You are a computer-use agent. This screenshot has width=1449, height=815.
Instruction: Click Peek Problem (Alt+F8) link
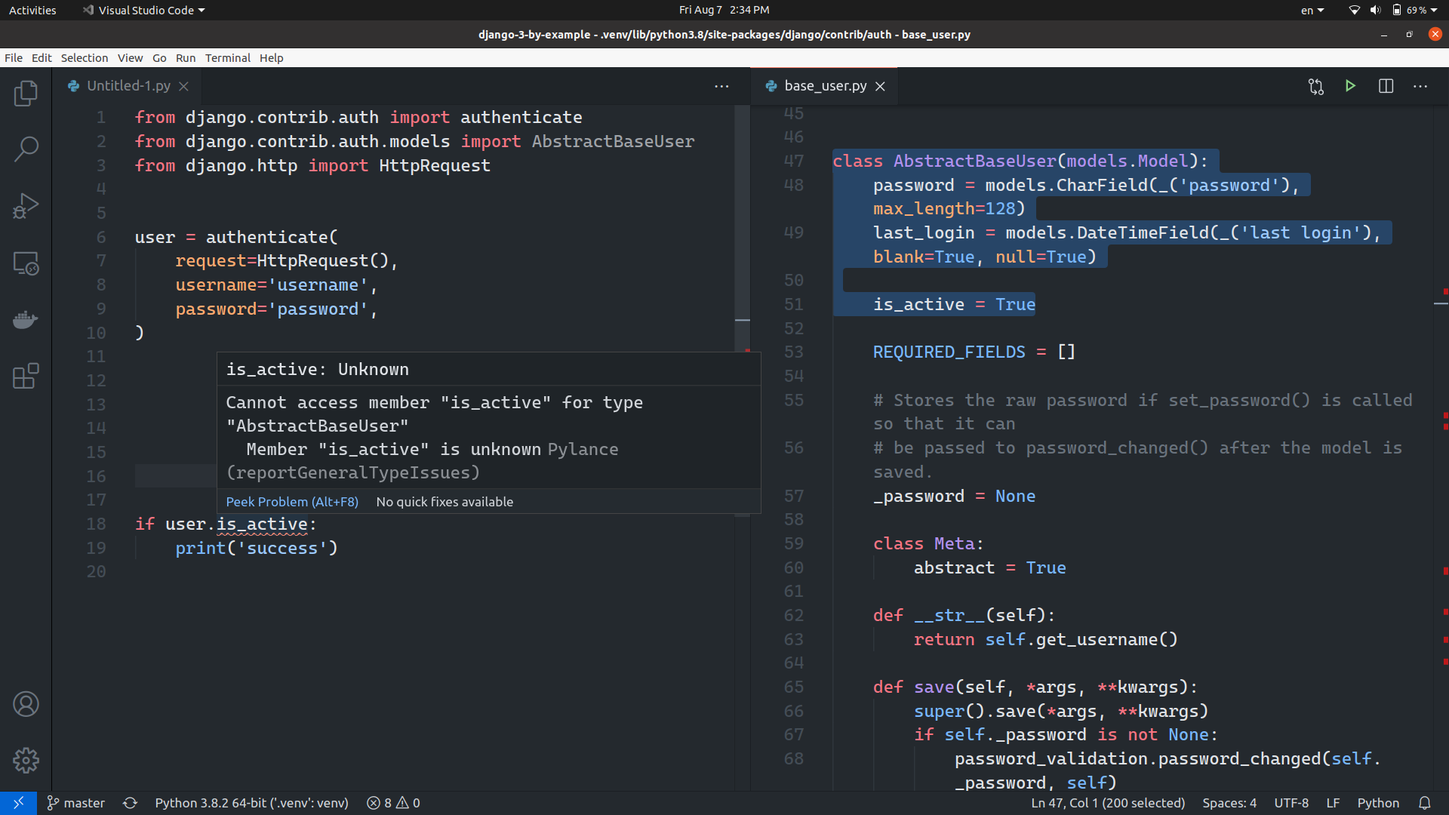[x=292, y=502]
